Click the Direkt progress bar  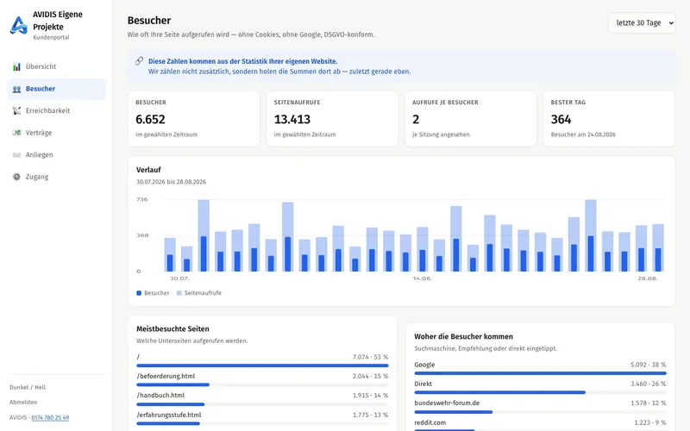pyautogui.click(x=540, y=392)
